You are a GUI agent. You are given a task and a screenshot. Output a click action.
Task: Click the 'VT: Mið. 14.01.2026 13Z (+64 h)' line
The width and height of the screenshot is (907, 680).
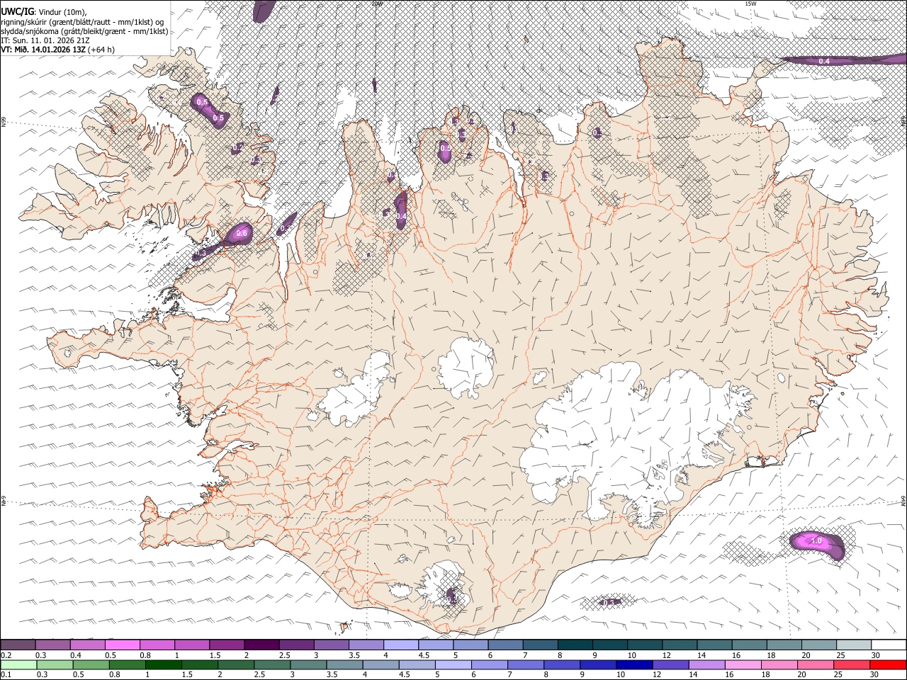click(57, 50)
